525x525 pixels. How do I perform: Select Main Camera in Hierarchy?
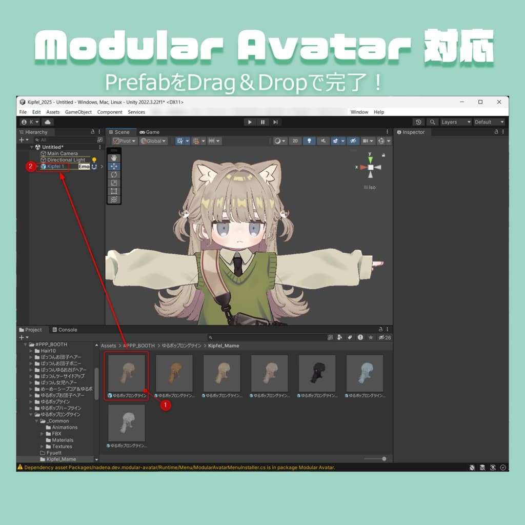(62, 153)
